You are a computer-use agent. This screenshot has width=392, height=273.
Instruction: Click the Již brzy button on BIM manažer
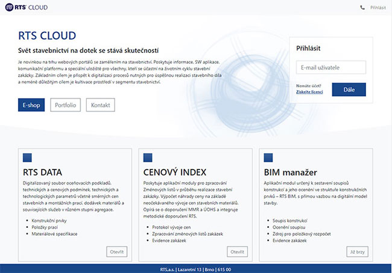pyautogui.click(x=357, y=252)
